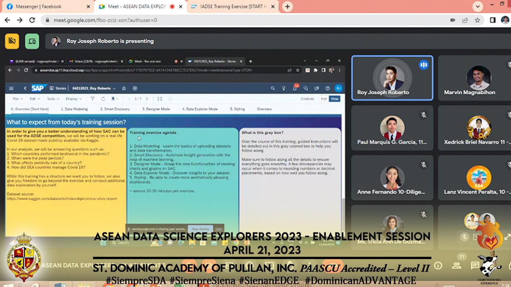Viewport: 511px width, 287px height.
Task: Open the bookmark dropdown in story toolbar
Action: (x=115, y=99)
